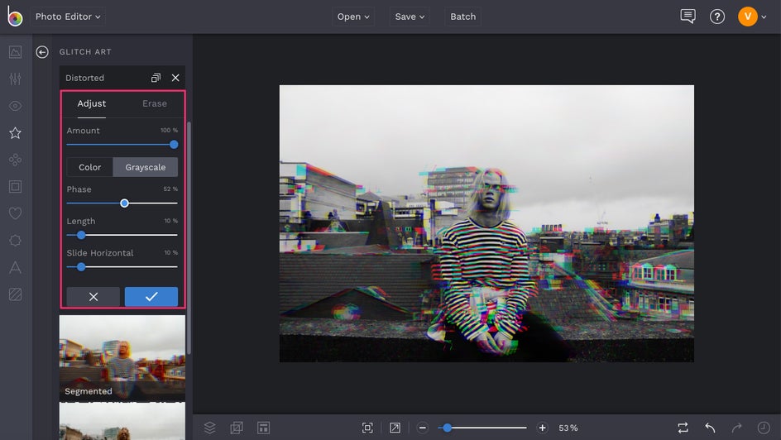The height and width of the screenshot is (440, 781).
Task: Expand the Photo Editor dropdown
Action: click(x=68, y=17)
